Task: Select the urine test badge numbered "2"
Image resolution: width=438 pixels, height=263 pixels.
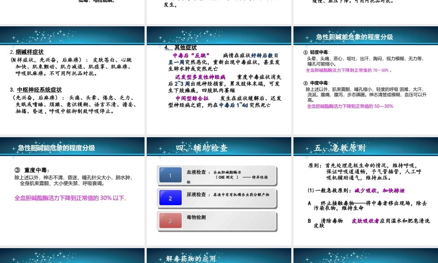Action: click(x=170, y=198)
